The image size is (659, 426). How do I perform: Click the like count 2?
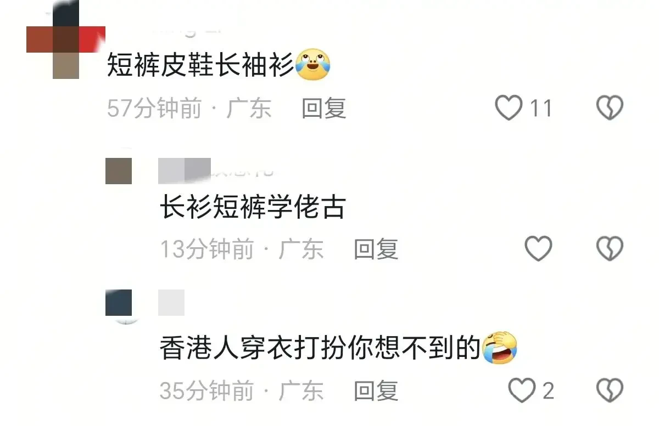click(548, 391)
